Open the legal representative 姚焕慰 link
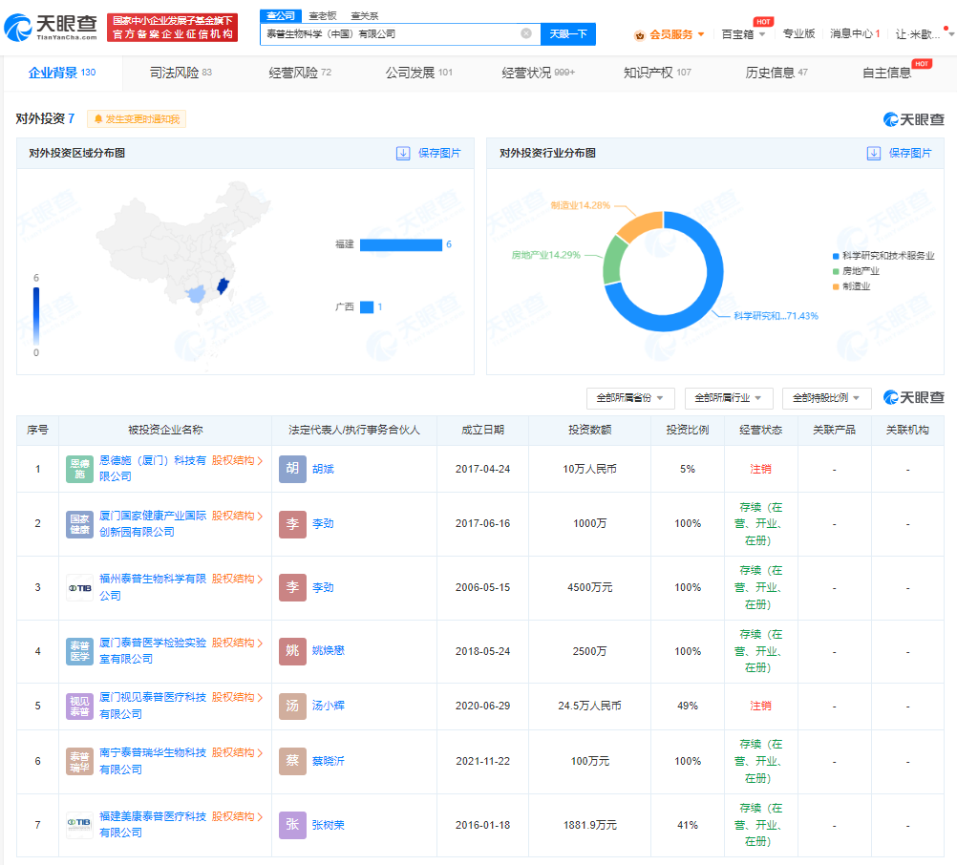The image size is (957, 865). pos(329,651)
